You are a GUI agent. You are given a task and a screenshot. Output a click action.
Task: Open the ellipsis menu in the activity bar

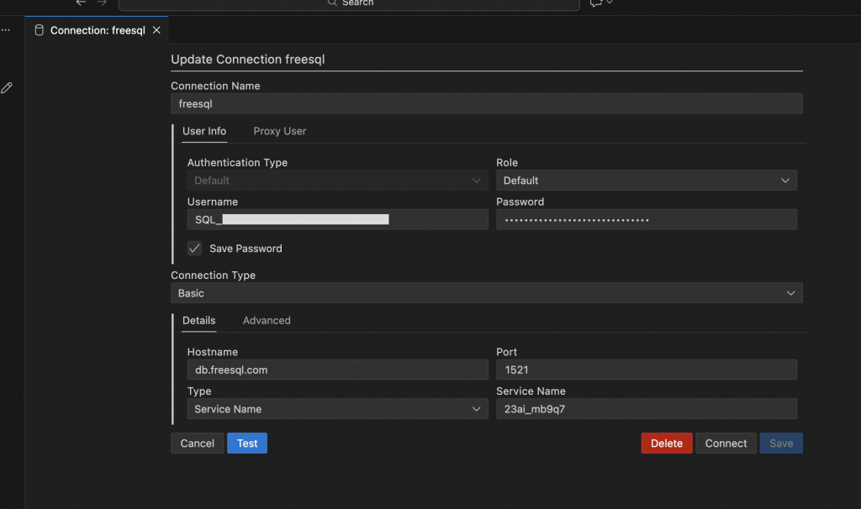[6, 29]
